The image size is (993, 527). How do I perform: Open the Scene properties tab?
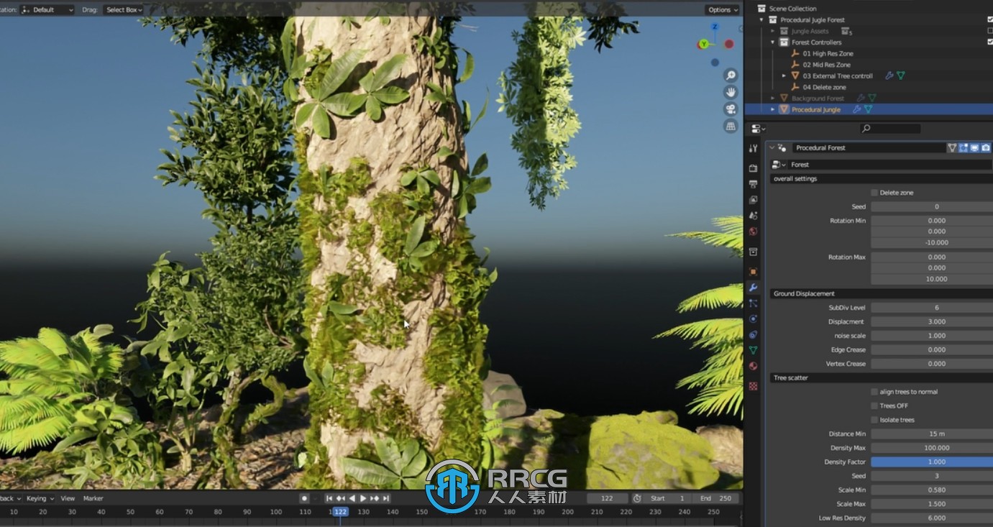point(753,216)
